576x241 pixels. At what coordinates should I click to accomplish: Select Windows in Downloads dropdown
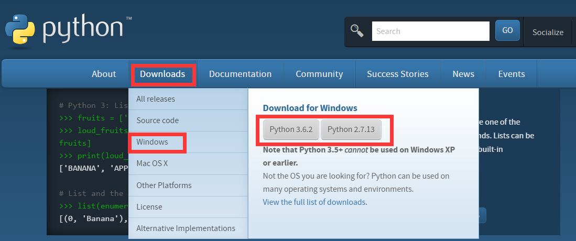[x=188, y=142]
